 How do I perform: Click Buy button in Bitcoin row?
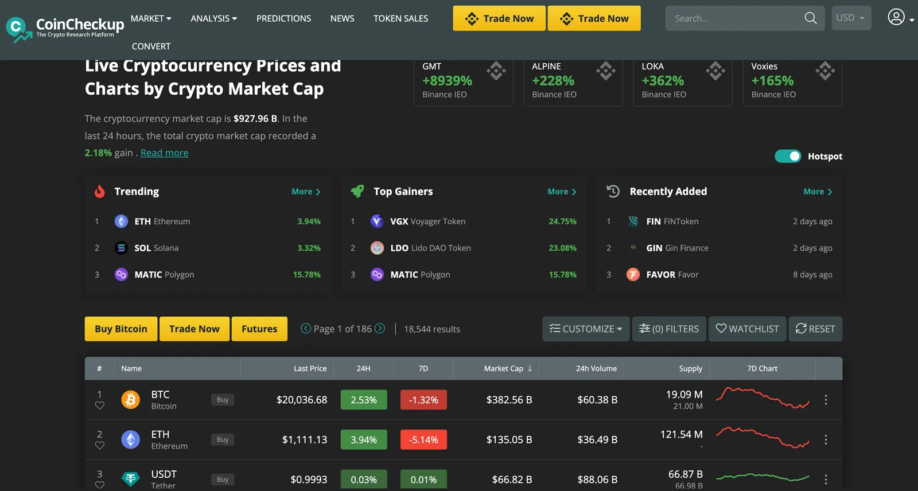[223, 400]
